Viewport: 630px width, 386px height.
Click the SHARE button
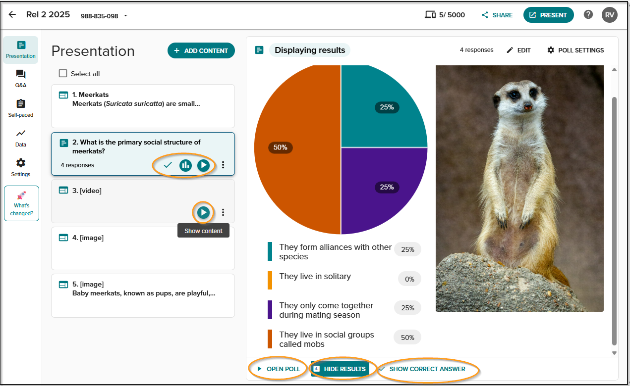pyautogui.click(x=497, y=15)
